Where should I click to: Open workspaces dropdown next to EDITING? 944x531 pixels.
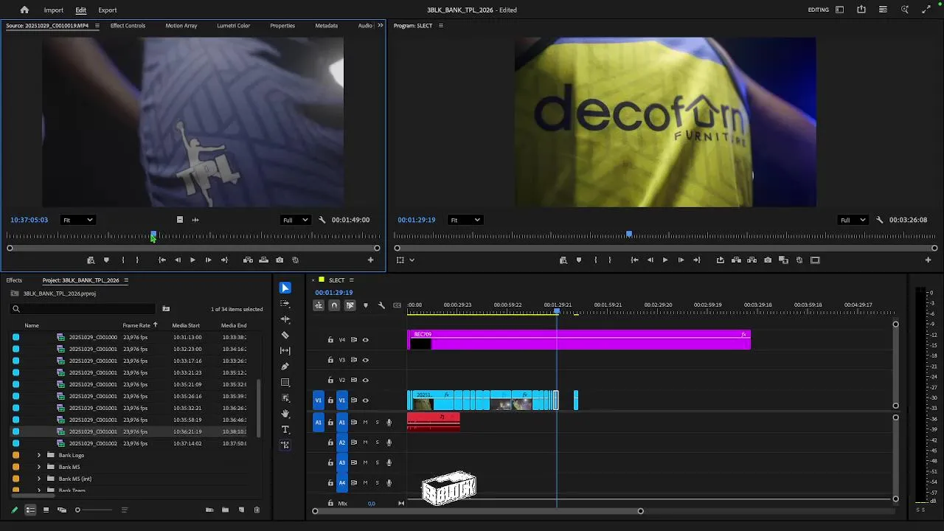click(840, 10)
